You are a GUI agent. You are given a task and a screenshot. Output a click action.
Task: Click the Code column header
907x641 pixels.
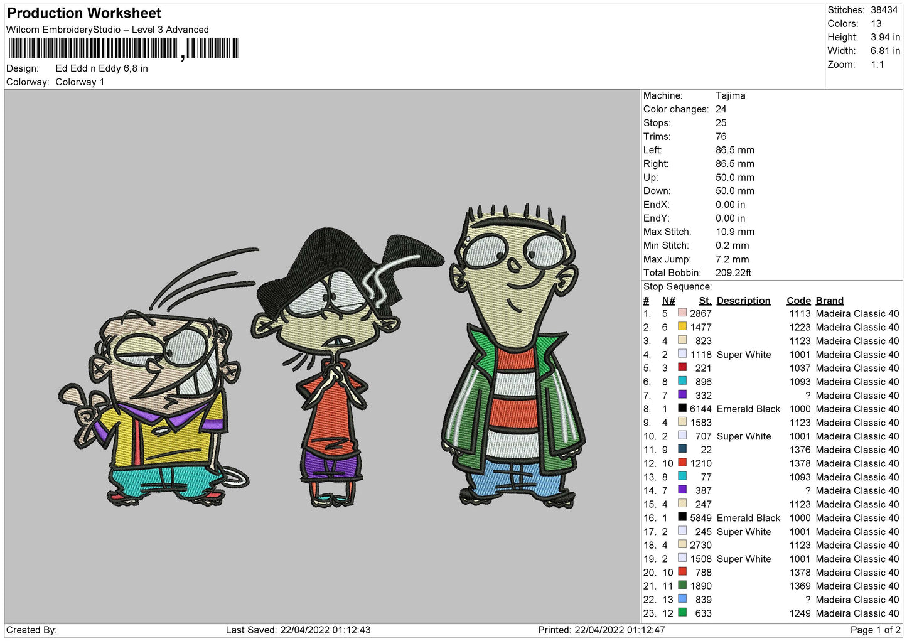798,301
